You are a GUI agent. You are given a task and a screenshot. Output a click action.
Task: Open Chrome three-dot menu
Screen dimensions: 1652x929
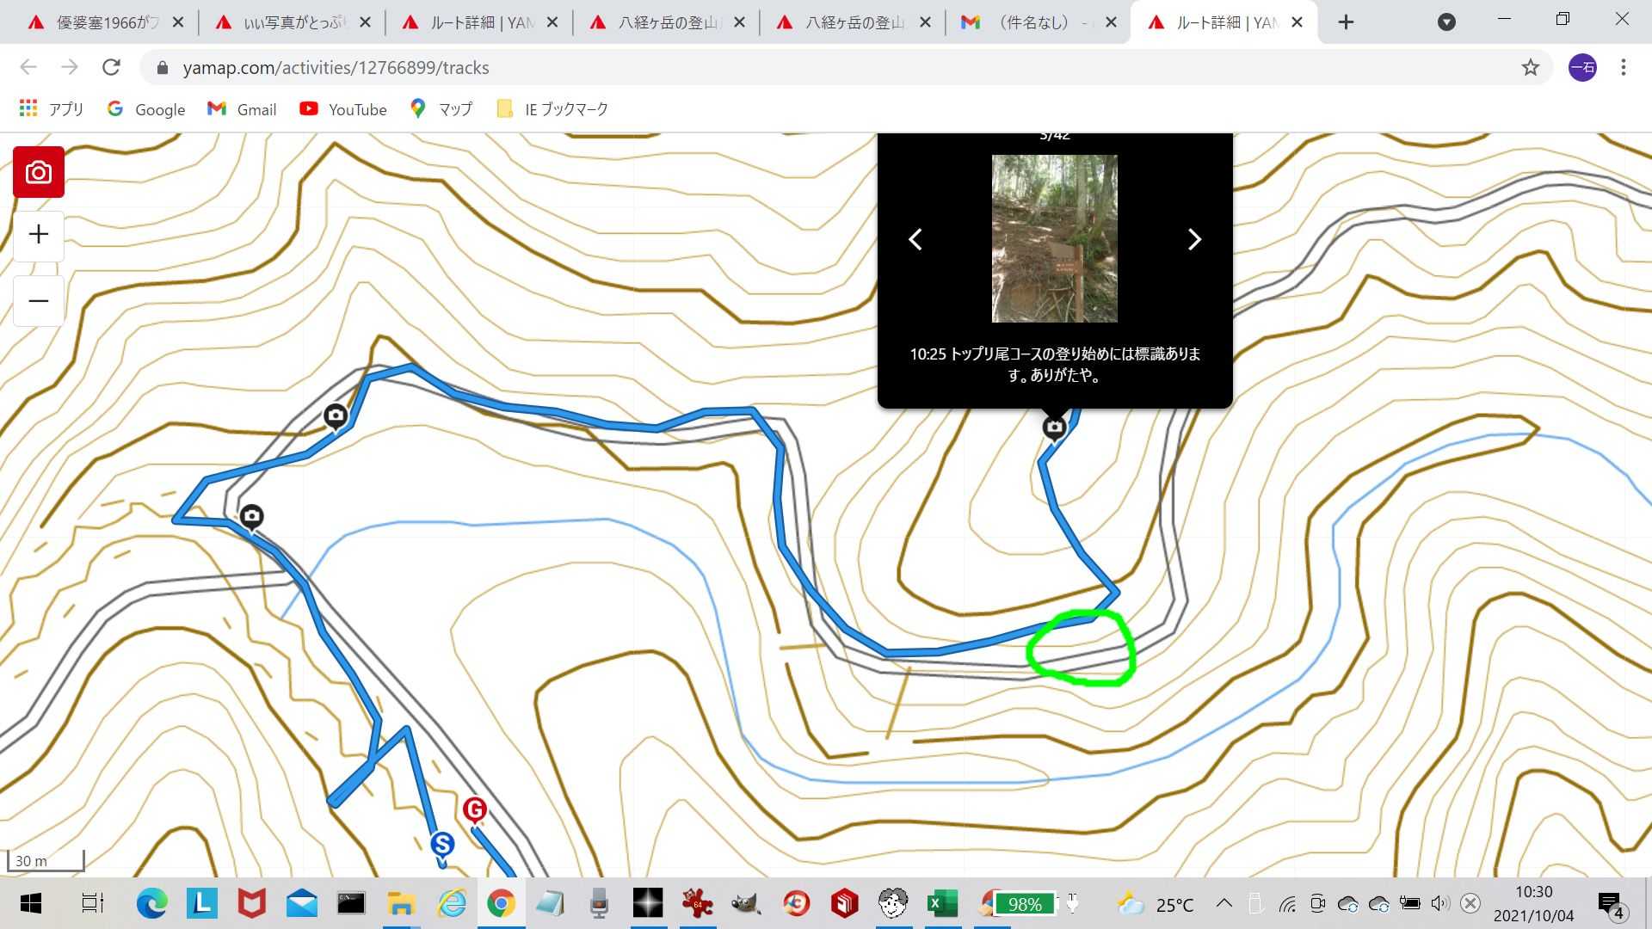pyautogui.click(x=1623, y=67)
